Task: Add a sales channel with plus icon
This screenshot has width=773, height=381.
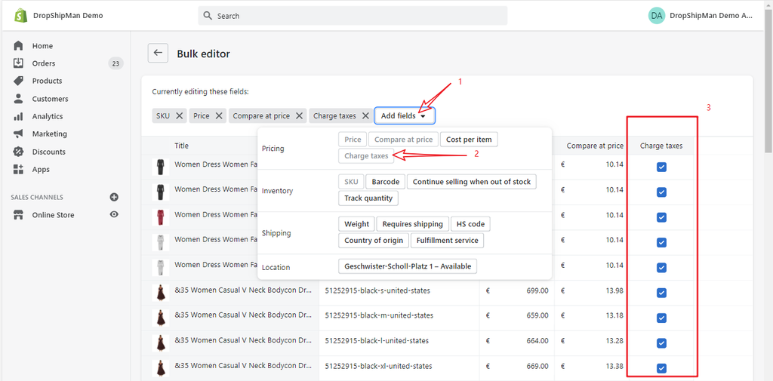Action: pyautogui.click(x=114, y=197)
